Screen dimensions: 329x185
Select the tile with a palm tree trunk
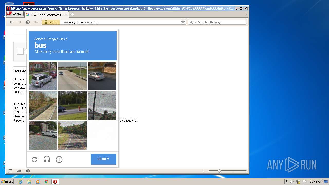(x=102, y=106)
